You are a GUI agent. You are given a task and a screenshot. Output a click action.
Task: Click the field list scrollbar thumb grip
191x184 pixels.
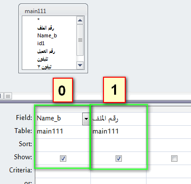(80, 40)
